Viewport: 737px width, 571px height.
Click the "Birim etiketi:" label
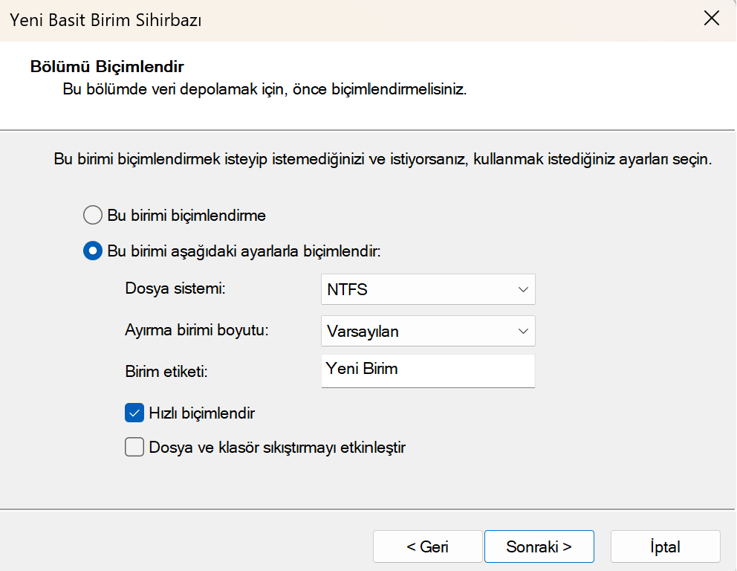tap(166, 372)
